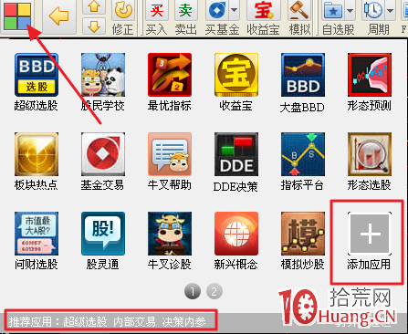Screen dimensions: 408x334
Task: Go back with the left arrow
Action: click(x=59, y=16)
